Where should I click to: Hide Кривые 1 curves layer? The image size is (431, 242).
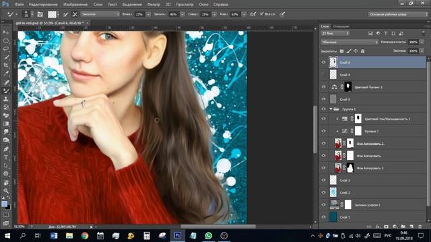[323, 131]
